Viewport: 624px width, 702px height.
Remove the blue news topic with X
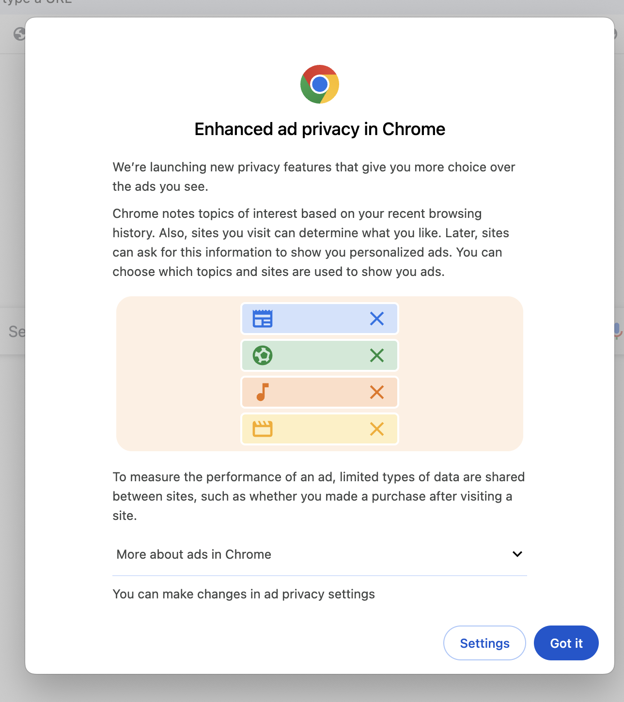(377, 319)
